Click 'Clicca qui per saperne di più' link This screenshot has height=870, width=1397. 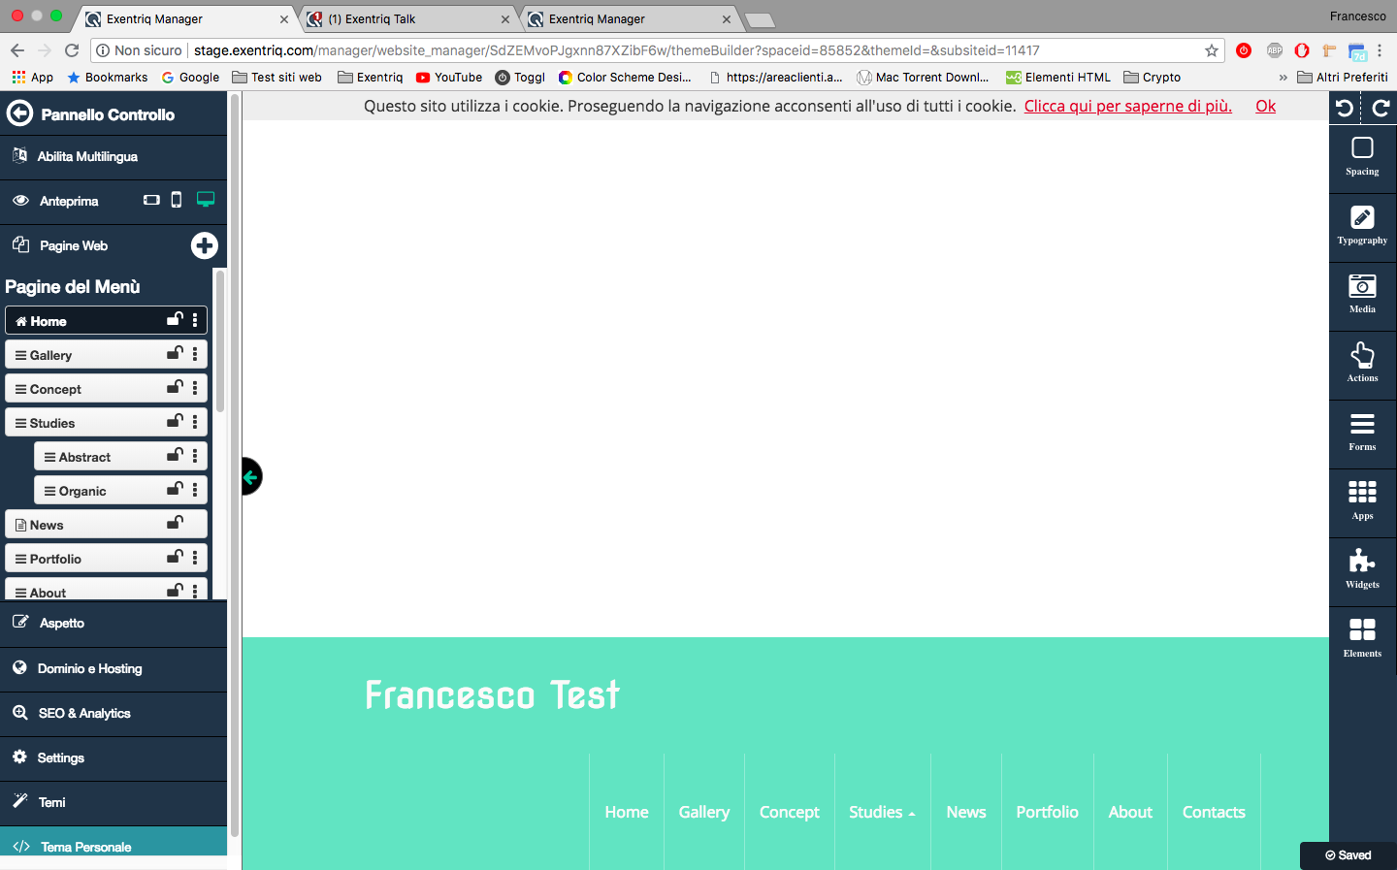point(1127,106)
